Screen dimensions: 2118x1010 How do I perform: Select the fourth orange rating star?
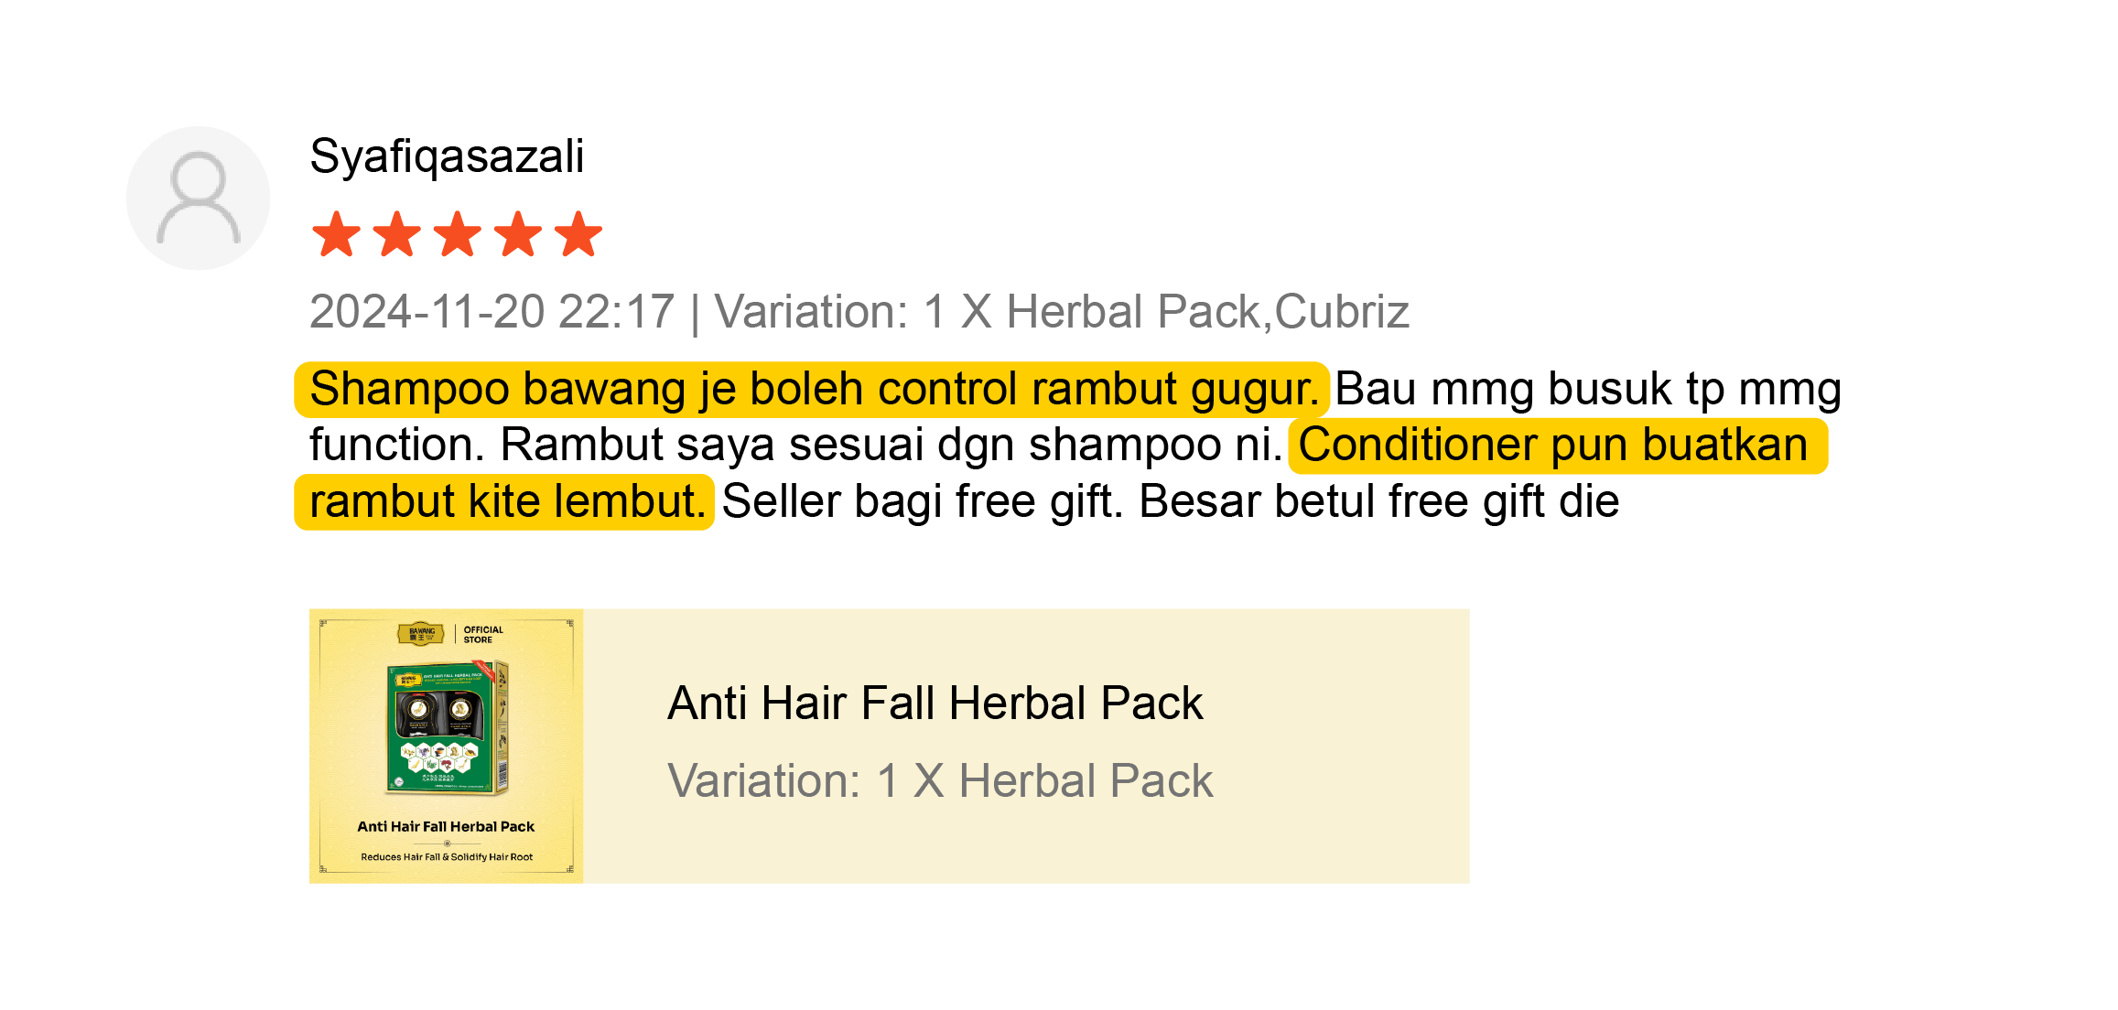(x=518, y=234)
